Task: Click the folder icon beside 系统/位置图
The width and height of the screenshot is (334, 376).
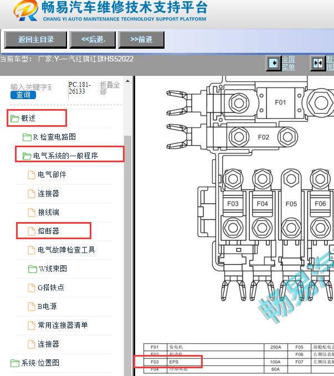Action: (14, 363)
